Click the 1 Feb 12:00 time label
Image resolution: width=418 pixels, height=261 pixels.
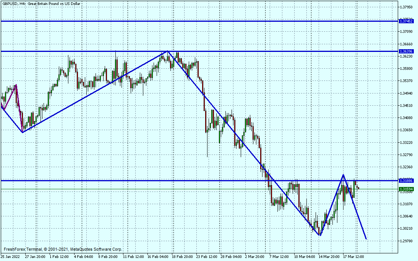59,257
